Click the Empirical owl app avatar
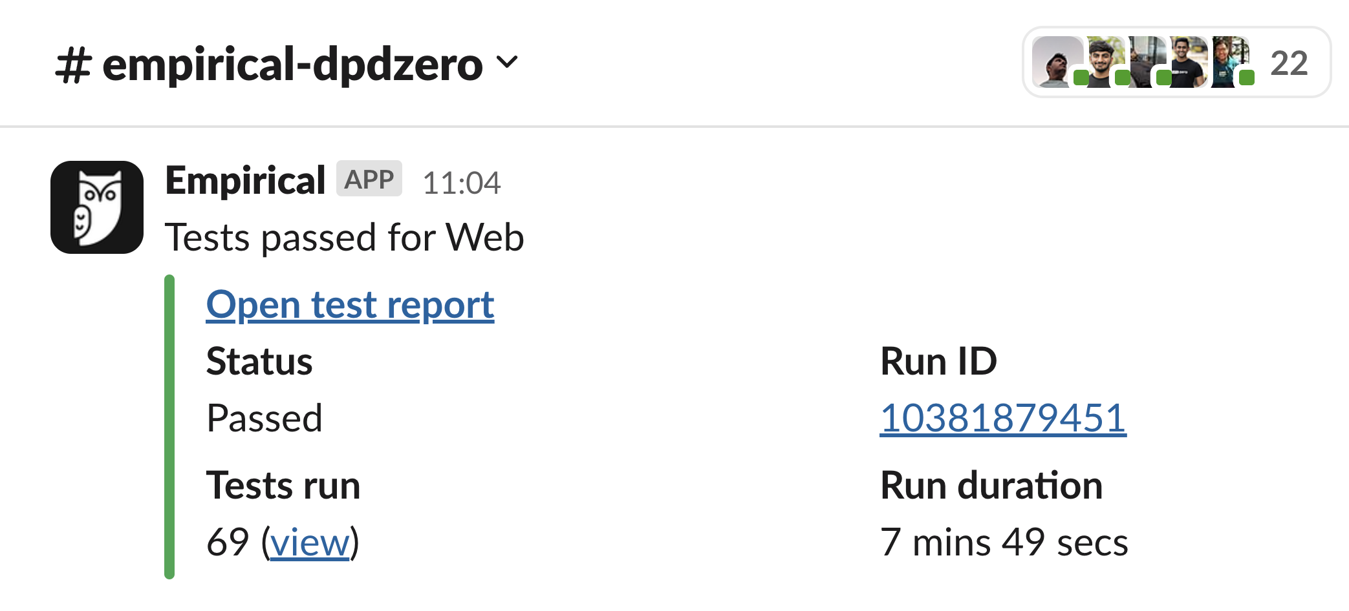 97,207
